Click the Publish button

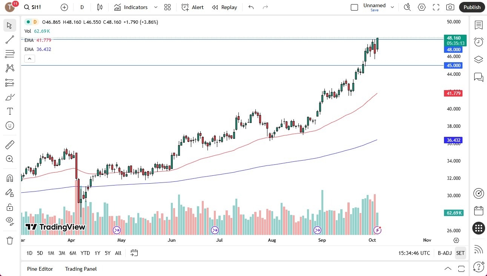472,7
